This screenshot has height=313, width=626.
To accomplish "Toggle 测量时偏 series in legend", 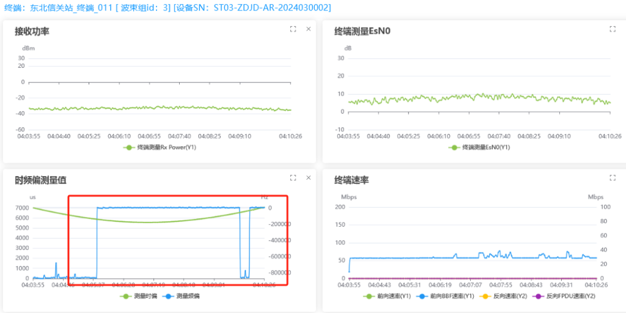I will 139,296.
